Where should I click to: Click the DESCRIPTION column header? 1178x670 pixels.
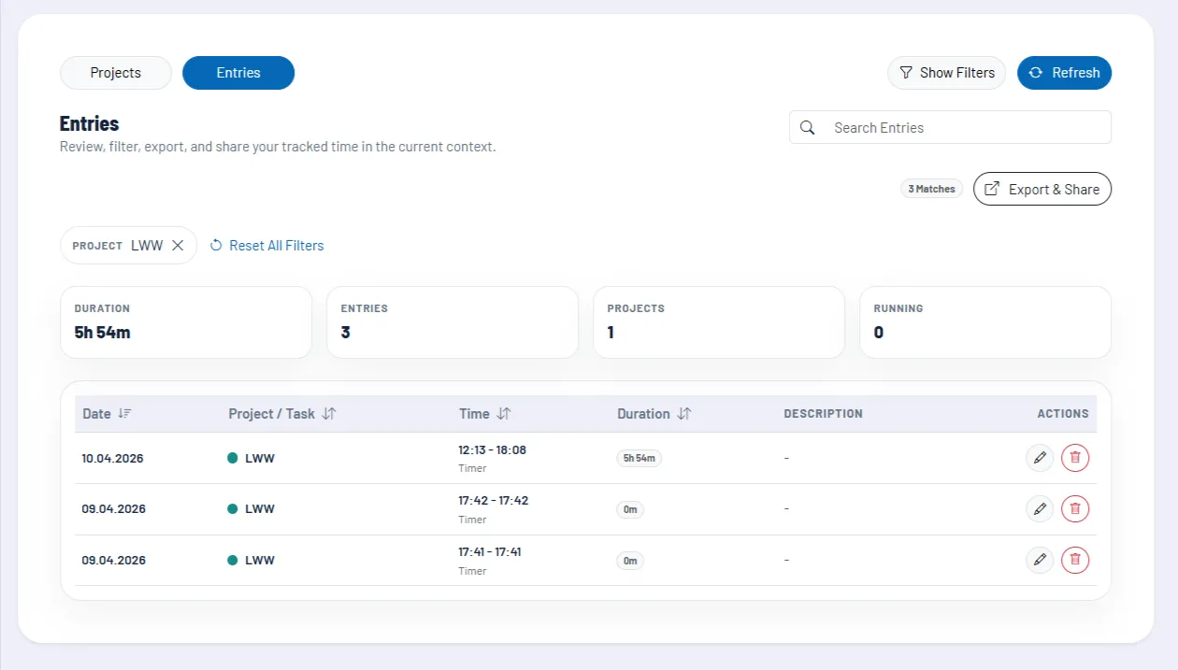pyautogui.click(x=823, y=414)
